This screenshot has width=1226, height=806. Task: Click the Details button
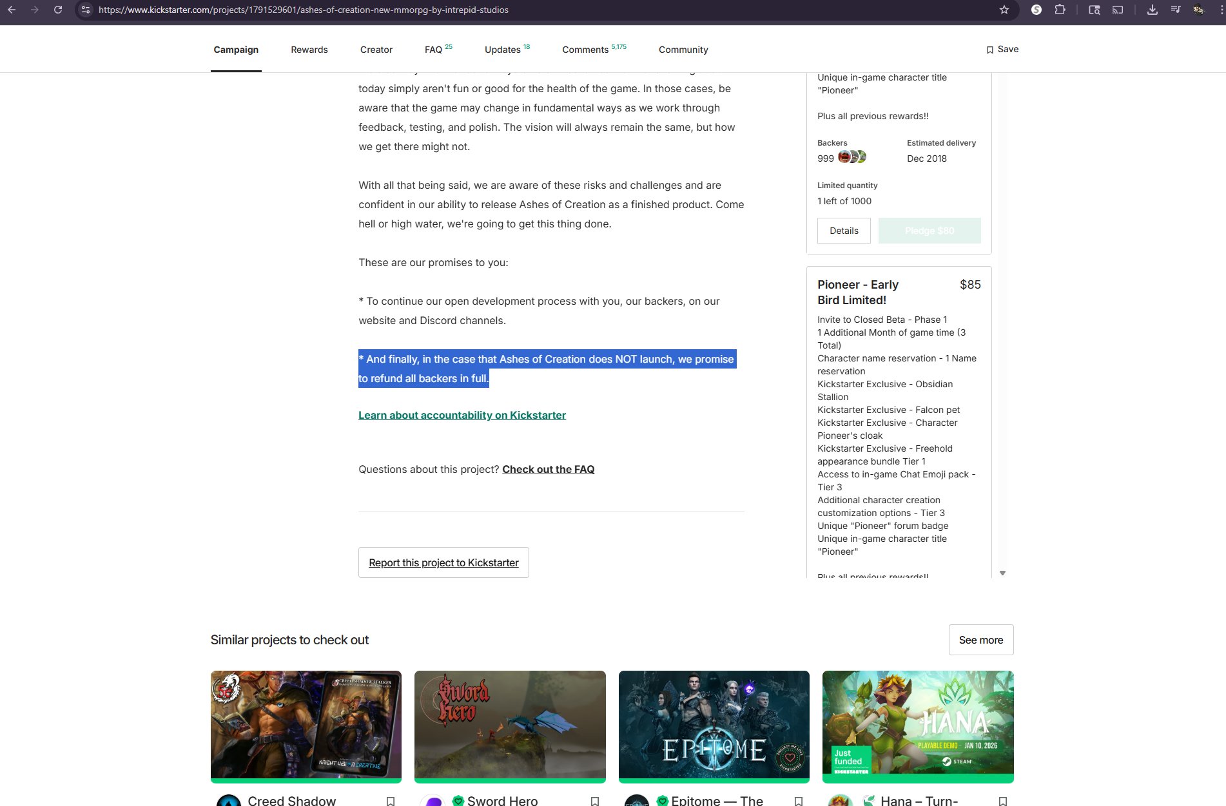(844, 231)
